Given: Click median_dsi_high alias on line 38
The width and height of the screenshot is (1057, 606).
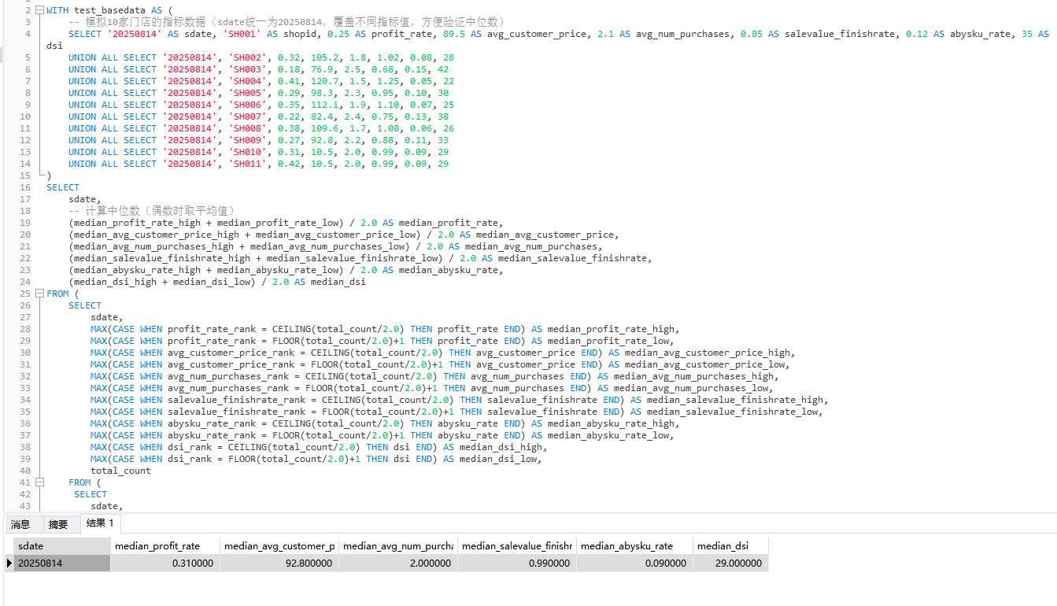Looking at the screenshot, I should click(x=503, y=447).
